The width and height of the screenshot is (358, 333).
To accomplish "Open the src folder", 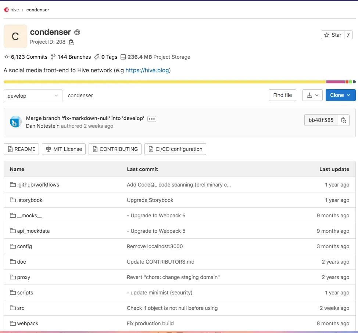I will [x=21, y=308].
